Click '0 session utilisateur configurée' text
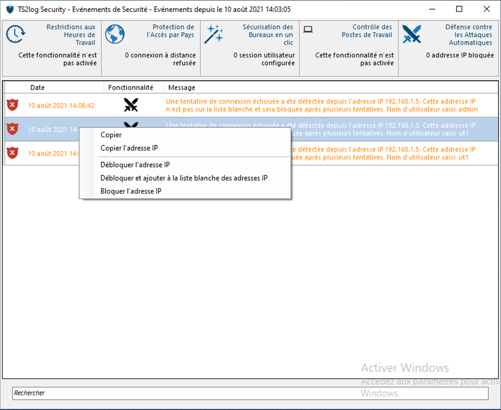This screenshot has height=410, width=501. (264, 59)
